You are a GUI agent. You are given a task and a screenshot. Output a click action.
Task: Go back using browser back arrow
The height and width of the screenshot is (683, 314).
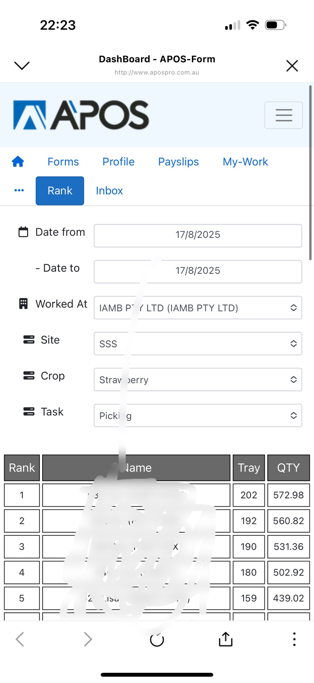point(20,639)
